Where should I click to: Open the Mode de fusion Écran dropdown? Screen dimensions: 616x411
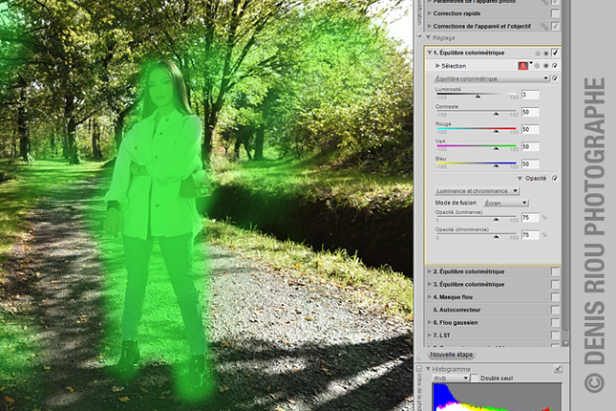(x=505, y=203)
